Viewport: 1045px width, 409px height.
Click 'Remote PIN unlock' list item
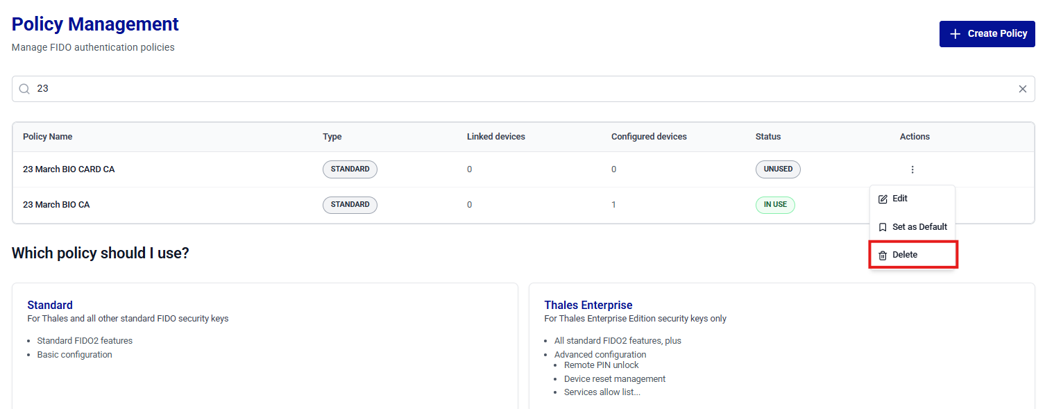pos(602,365)
